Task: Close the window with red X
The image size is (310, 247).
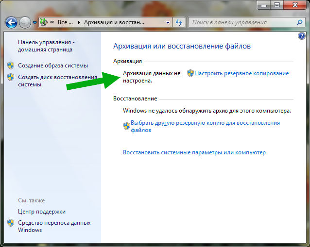Action: click(x=295, y=5)
